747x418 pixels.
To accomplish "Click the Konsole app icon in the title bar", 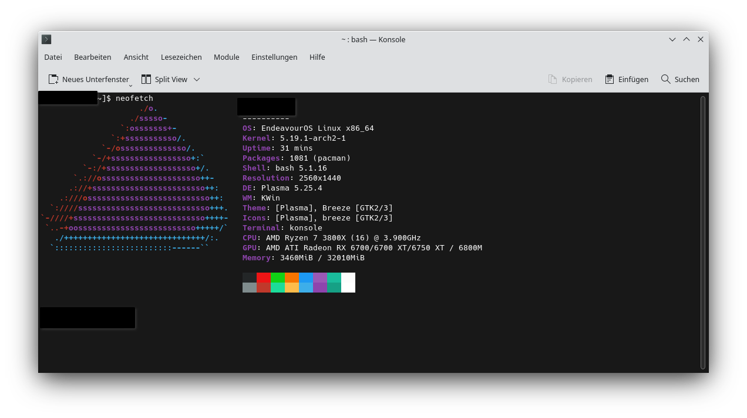I will tap(46, 39).
